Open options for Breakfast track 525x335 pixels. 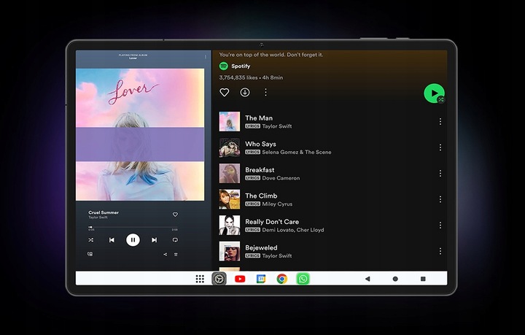[x=440, y=173]
